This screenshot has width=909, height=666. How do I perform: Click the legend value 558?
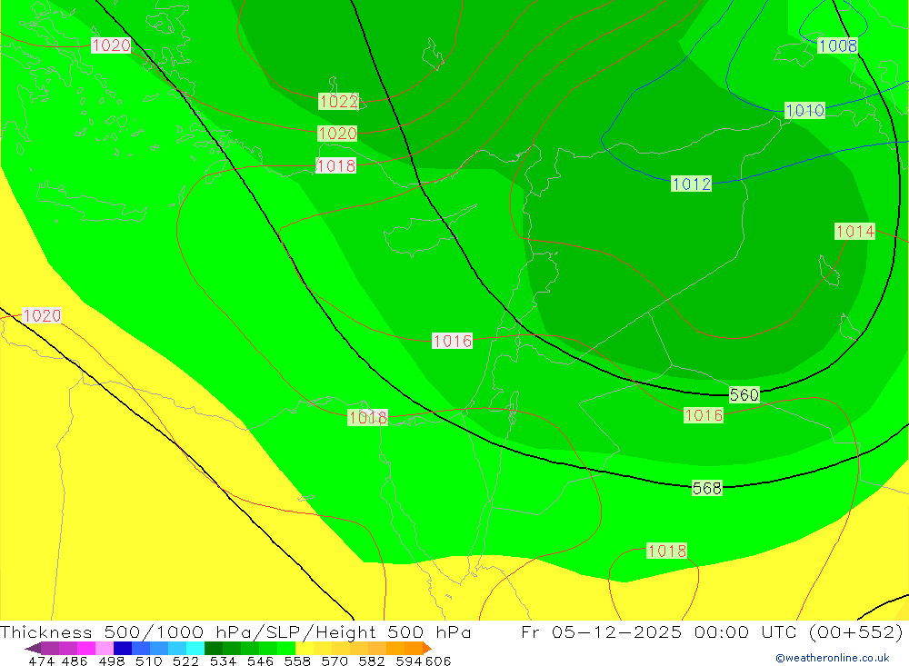click(x=297, y=661)
